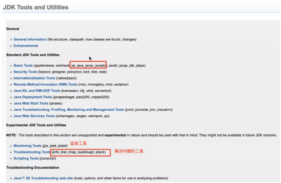Open the Enhancements link
281x183 pixels.
(26, 46)
